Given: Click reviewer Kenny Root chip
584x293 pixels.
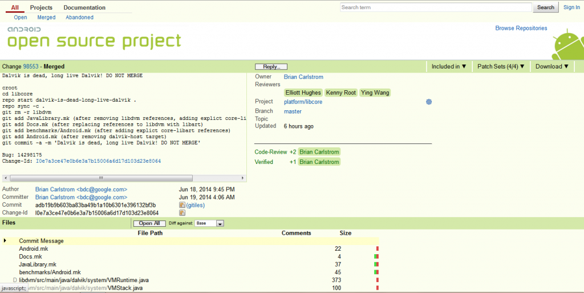Looking at the screenshot, I should [x=341, y=93].
